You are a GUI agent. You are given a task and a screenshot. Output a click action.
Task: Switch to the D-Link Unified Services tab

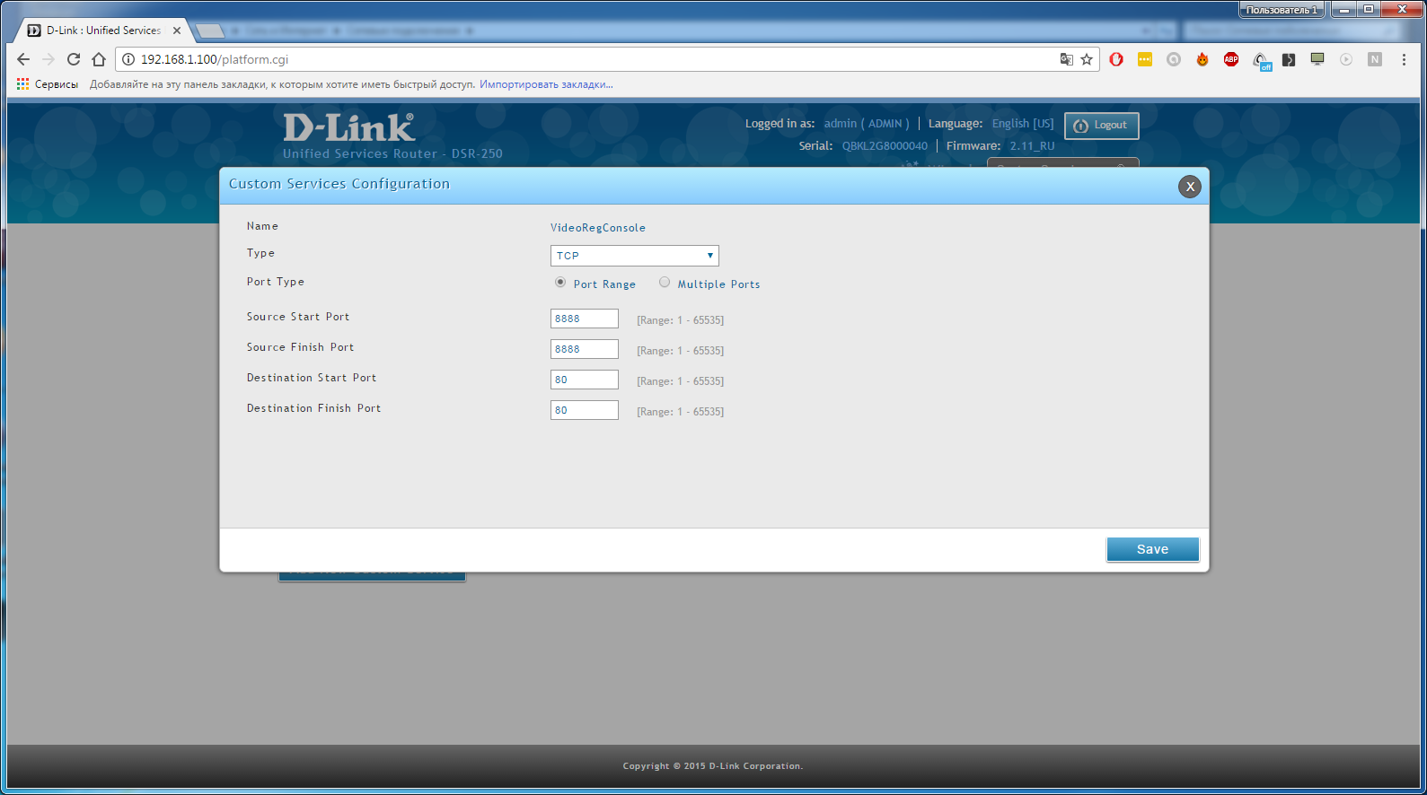tap(103, 31)
